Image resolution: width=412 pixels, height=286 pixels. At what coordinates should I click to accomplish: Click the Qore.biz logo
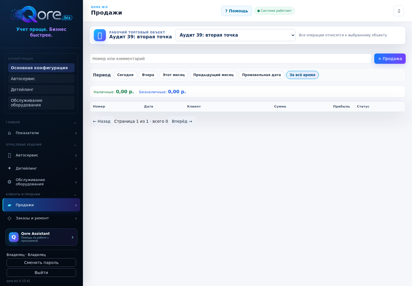click(x=41, y=14)
